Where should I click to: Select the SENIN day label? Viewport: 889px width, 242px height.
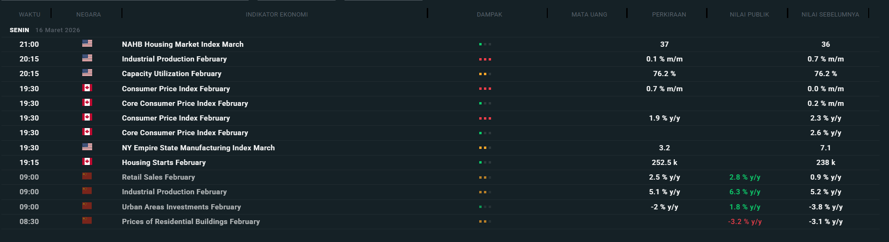(x=19, y=30)
